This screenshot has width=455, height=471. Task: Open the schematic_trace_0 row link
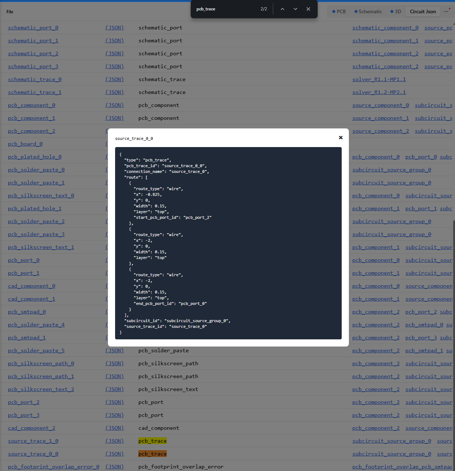click(35, 79)
